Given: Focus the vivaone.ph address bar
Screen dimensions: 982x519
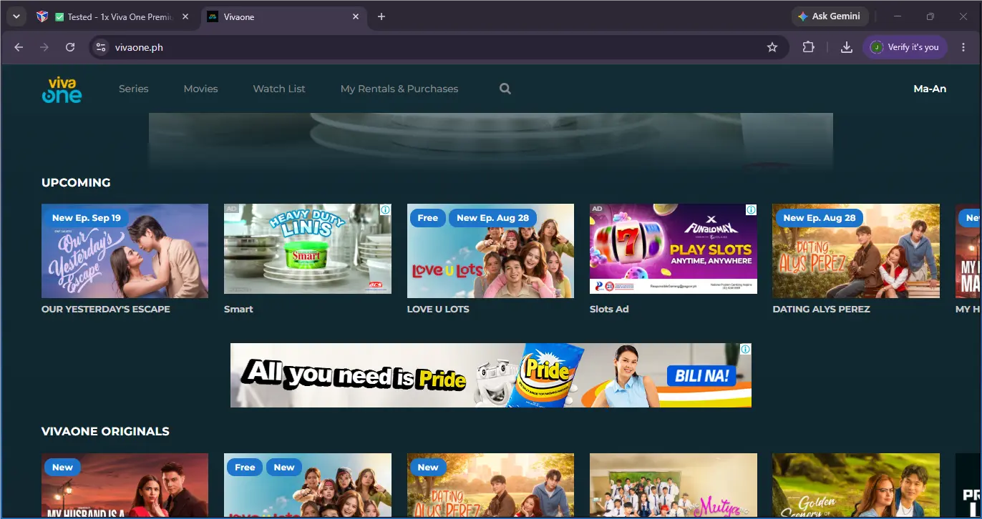Looking at the screenshot, I should point(438,47).
